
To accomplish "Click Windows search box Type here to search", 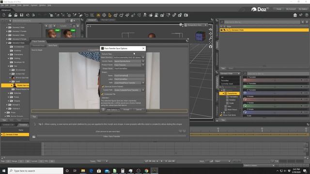I will (x=35, y=171).
